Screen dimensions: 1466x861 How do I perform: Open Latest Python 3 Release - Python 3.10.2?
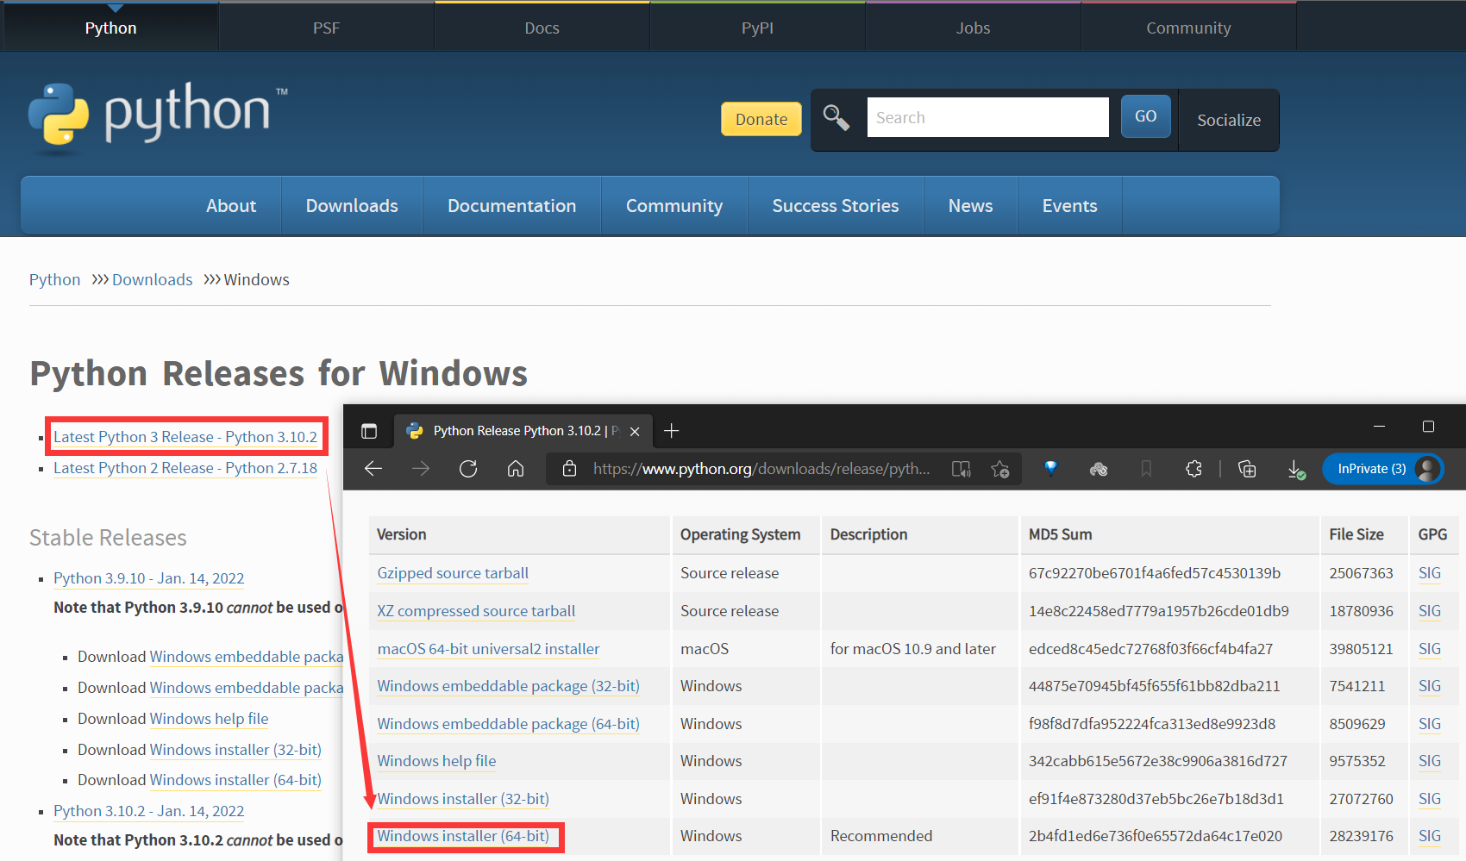[x=185, y=437]
